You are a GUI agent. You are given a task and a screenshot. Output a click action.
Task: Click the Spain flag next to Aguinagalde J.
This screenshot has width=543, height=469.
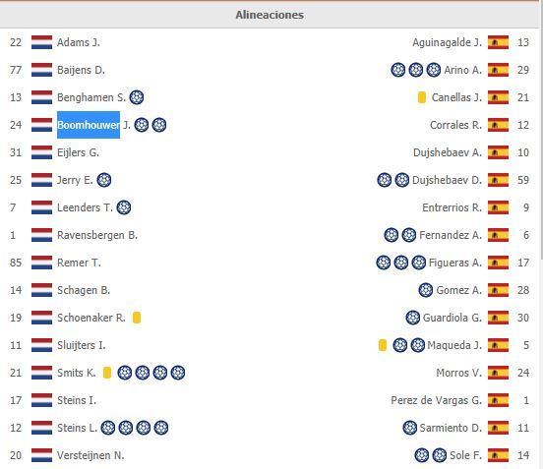click(499, 42)
